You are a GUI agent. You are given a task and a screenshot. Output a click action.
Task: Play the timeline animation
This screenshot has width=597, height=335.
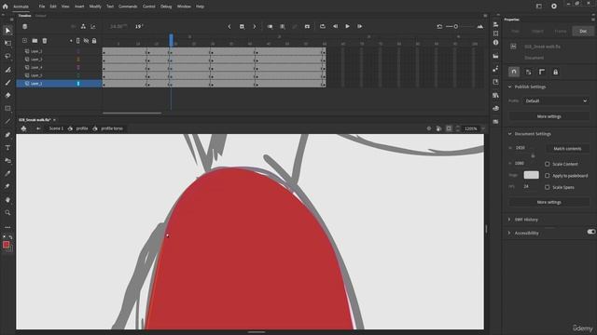click(347, 27)
